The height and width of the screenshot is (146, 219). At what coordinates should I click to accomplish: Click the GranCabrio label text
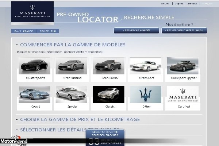pos(109,78)
